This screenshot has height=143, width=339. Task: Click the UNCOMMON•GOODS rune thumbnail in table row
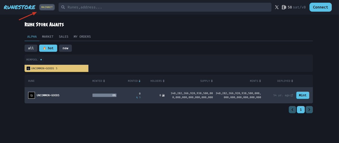coord(31,95)
